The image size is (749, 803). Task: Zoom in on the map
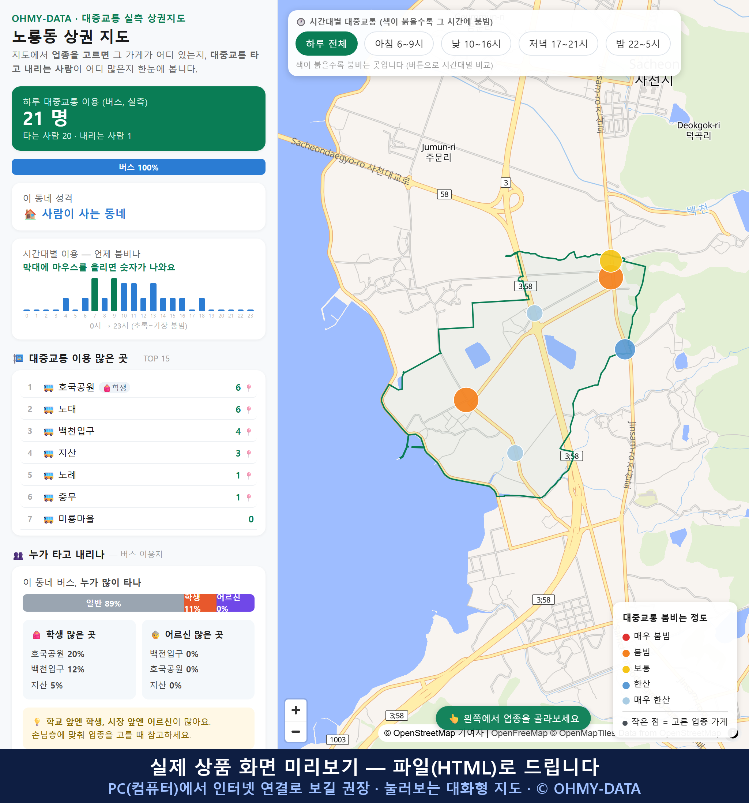point(296,710)
